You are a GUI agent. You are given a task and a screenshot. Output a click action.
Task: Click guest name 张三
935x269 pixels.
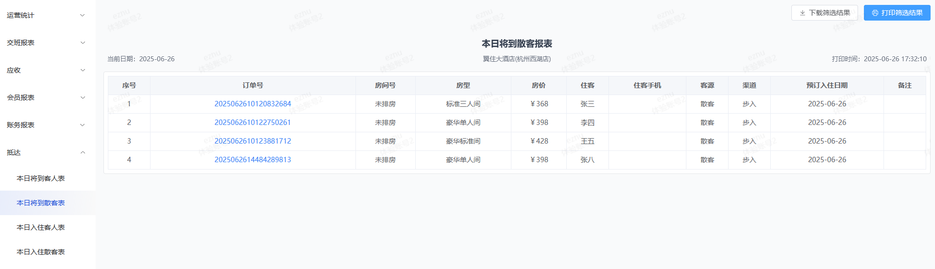pyautogui.click(x=587, y=104)
